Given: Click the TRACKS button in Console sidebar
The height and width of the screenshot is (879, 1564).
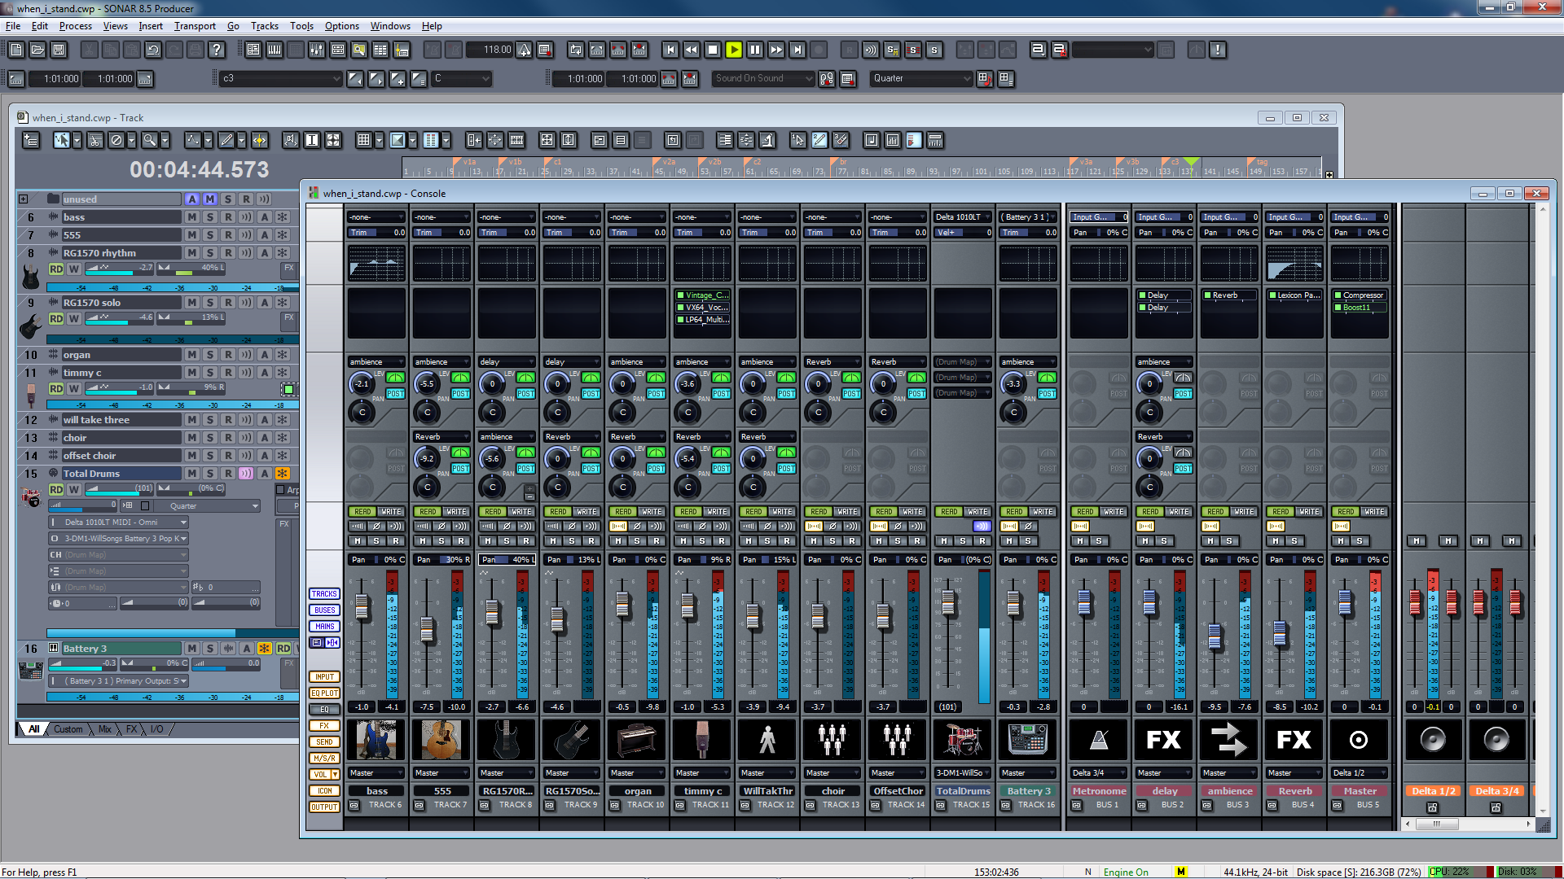Looking at the screenshot, I should [324, 594].
